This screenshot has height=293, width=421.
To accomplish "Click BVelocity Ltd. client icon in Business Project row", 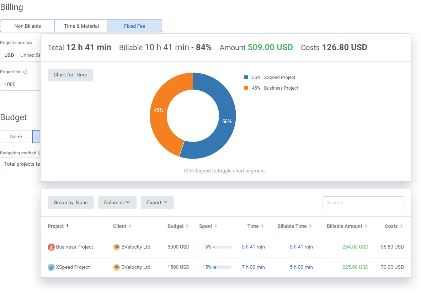I will pyautogui.click(x=117, y=247).
